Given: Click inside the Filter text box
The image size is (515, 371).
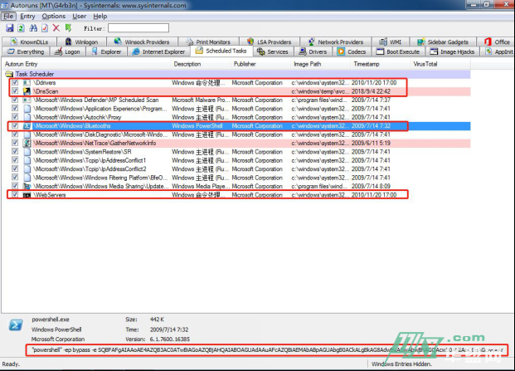Looking at the screenshot, I should [138, 28].
